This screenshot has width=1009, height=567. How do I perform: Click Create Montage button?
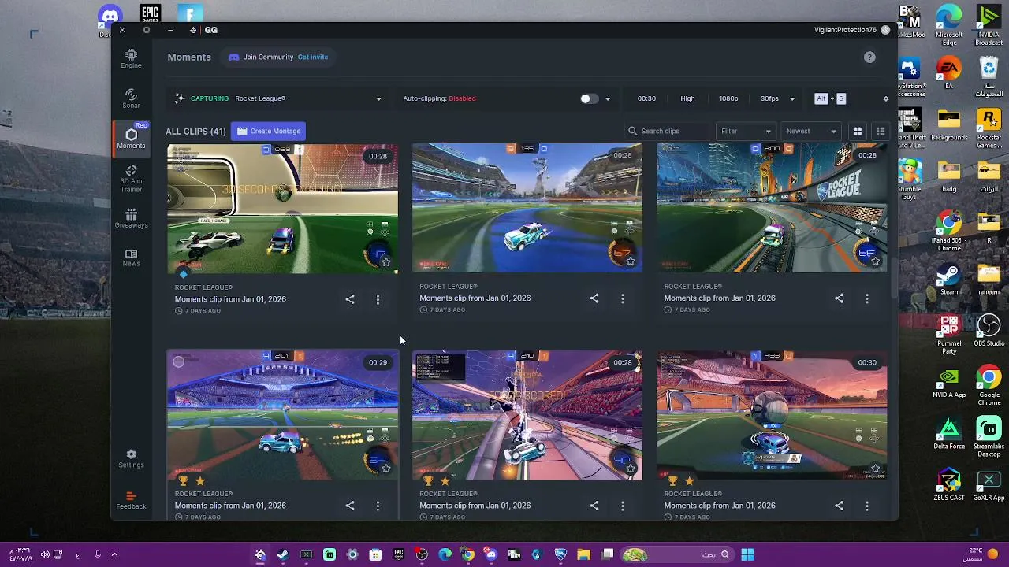coord(268,131)
